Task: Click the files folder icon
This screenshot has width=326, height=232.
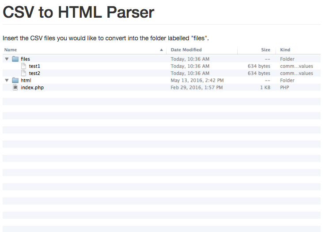Action: 15,59
